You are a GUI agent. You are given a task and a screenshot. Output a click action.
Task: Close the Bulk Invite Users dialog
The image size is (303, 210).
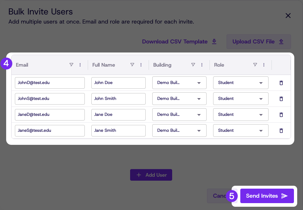point(288,16)
